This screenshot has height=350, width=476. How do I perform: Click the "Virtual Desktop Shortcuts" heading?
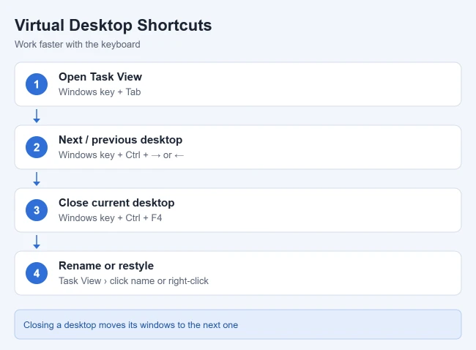tap(113, 25)
